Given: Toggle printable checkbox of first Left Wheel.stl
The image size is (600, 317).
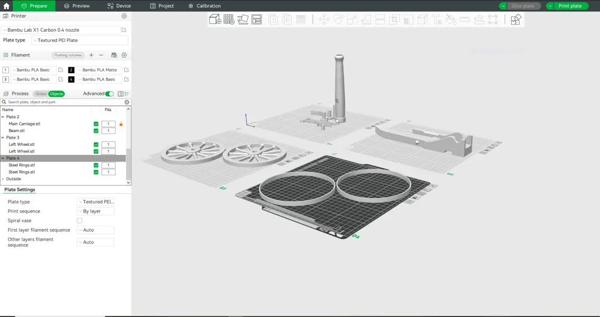Looking at the screenshot, I should point(96,145).
